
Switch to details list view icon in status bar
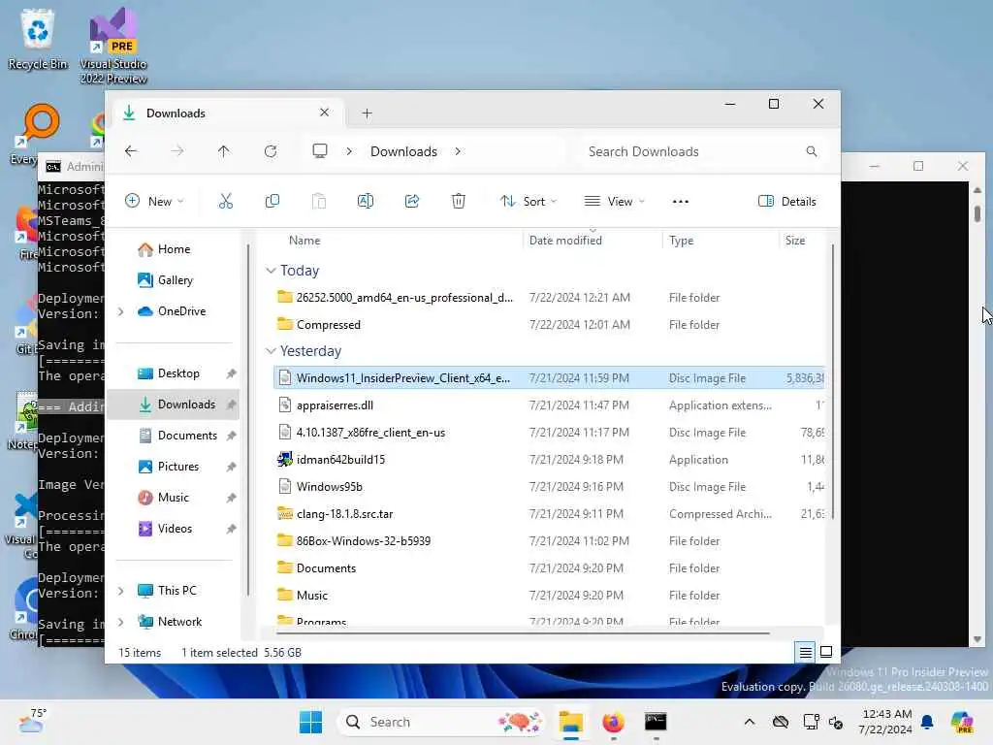[806, 652]
